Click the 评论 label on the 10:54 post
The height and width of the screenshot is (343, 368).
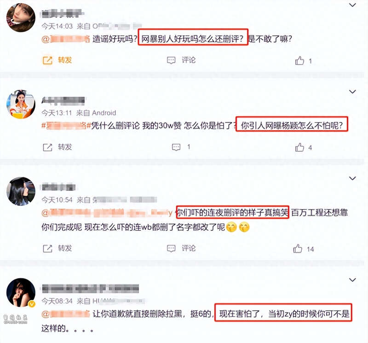[189, 248]
